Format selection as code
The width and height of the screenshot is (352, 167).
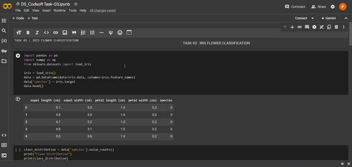[x=46, y=33]
